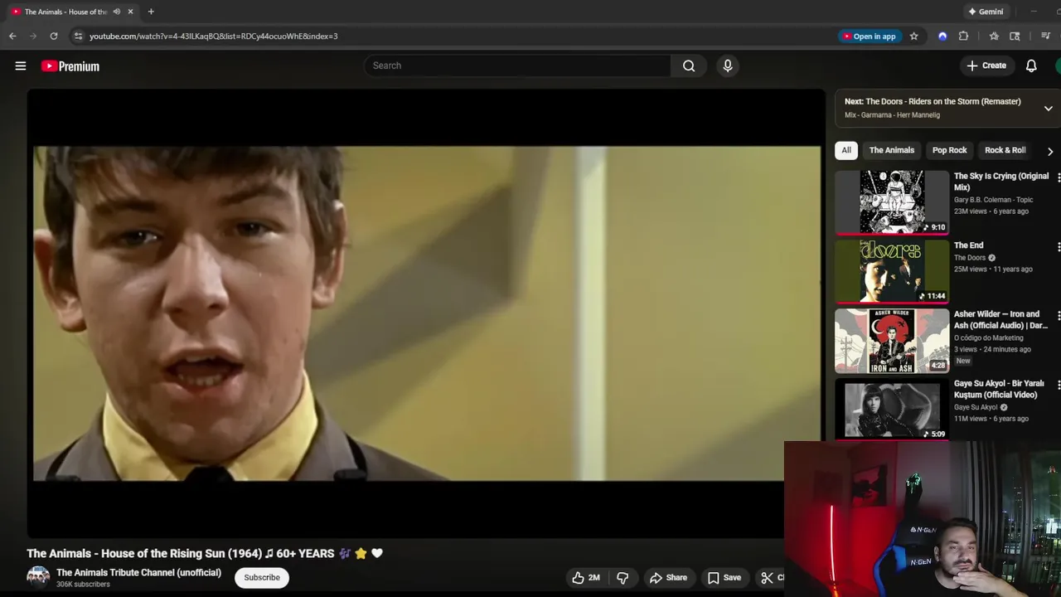This screenshot has width=1061, height=597.
Task: Open options for Iron and Ash video
Action: 1058,315
